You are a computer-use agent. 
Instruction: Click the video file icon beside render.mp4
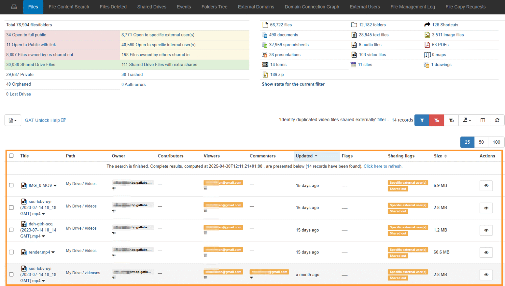[x=24, y=252]
